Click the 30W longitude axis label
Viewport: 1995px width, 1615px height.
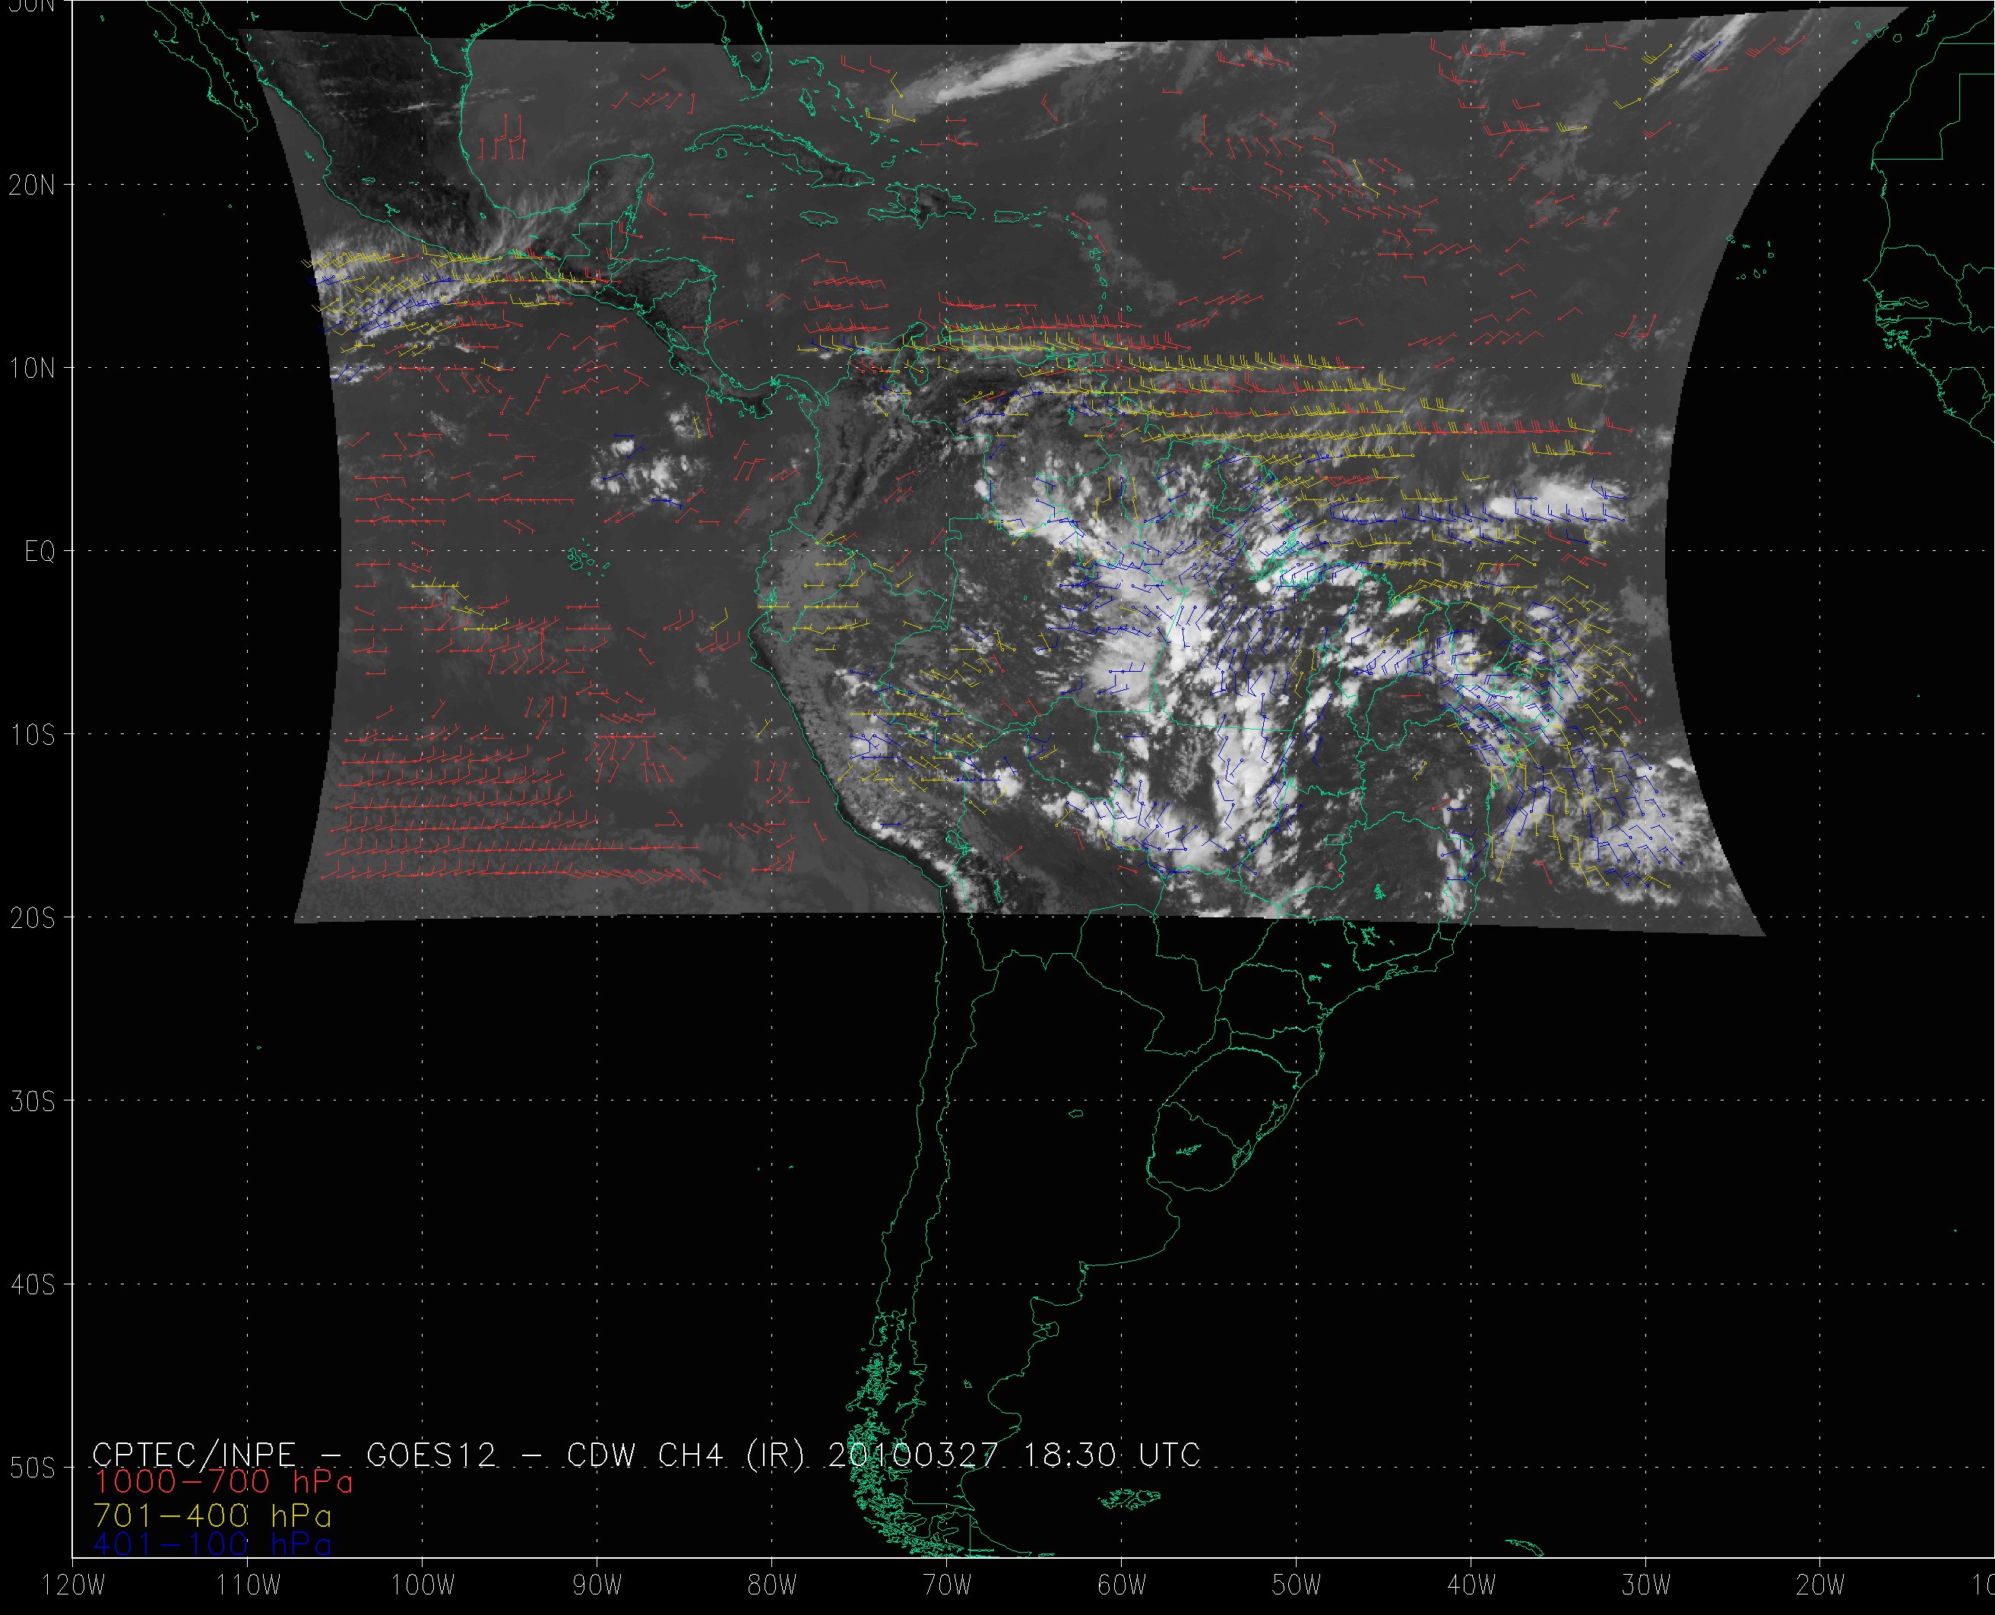tap(1646, 1586)
